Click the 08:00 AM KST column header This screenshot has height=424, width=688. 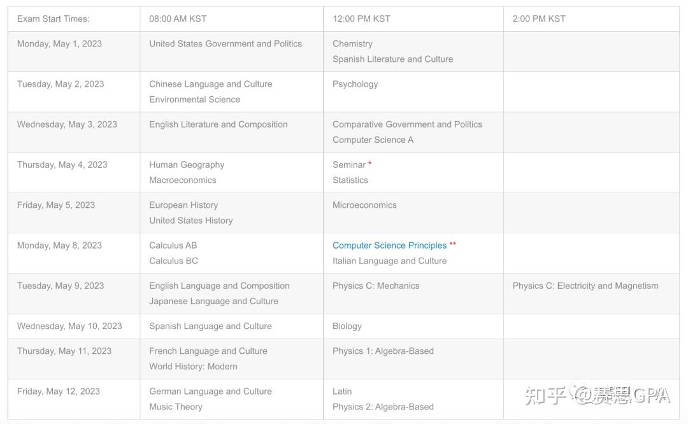(178, 19)
